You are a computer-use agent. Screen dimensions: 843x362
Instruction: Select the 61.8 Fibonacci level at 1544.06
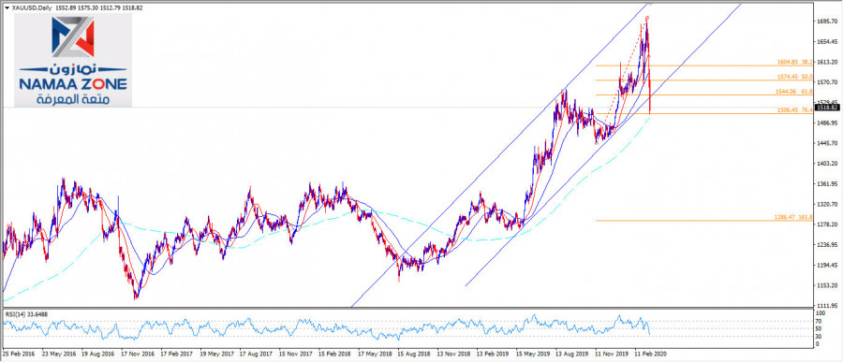[794, 92]
